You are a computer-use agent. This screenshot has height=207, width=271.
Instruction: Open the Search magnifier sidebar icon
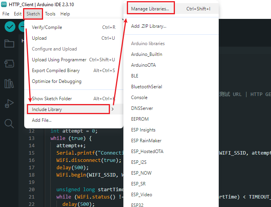pos(9,124)
